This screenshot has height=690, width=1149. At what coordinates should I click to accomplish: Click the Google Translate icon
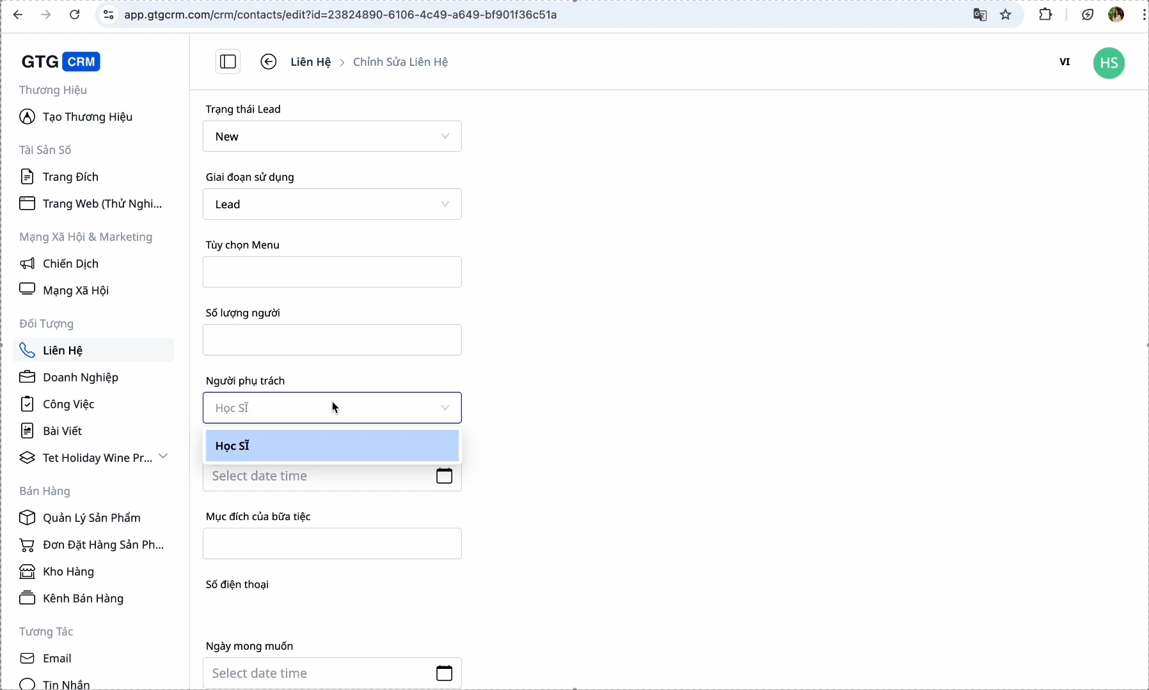tap(980, 15)
